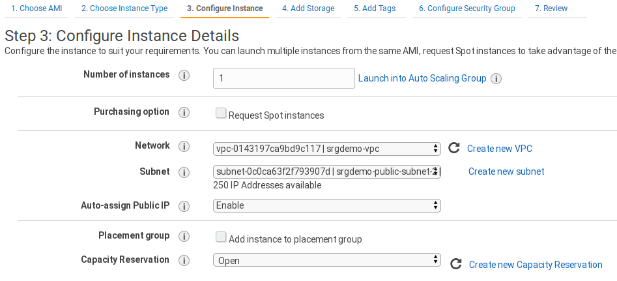617x281 pixels.
Task: Open the Capacity Reservation dropdown
Action: pos(327,260)
